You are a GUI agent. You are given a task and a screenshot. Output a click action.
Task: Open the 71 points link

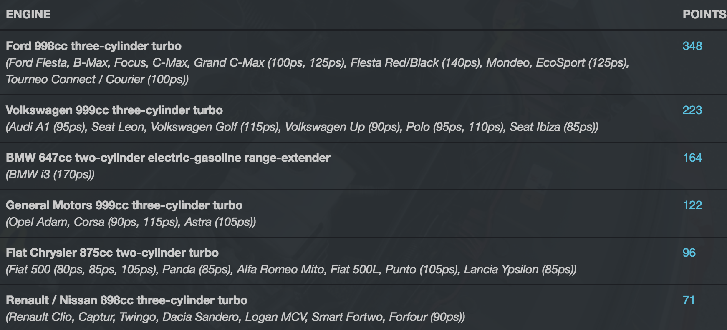point(689,300)
